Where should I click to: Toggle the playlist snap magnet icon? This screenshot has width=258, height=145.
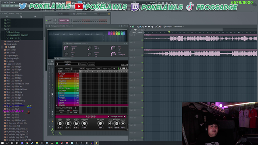tap(133, 27)
